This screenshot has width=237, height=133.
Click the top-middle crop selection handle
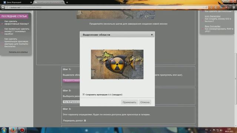coord(118,50)
